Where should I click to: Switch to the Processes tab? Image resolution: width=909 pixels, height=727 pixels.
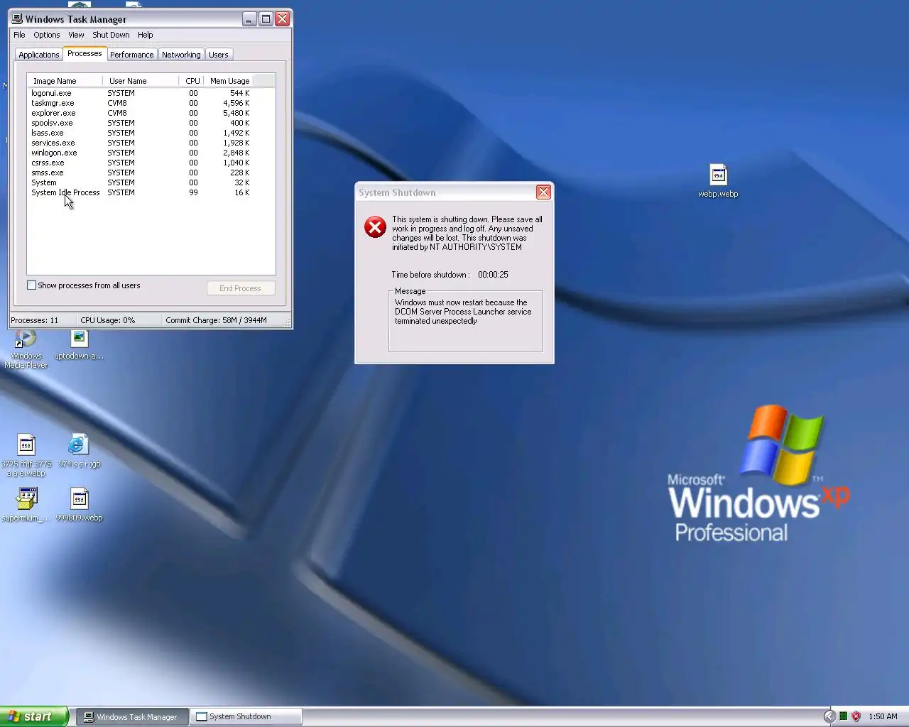pyautogui.click(x=85, y=54)
